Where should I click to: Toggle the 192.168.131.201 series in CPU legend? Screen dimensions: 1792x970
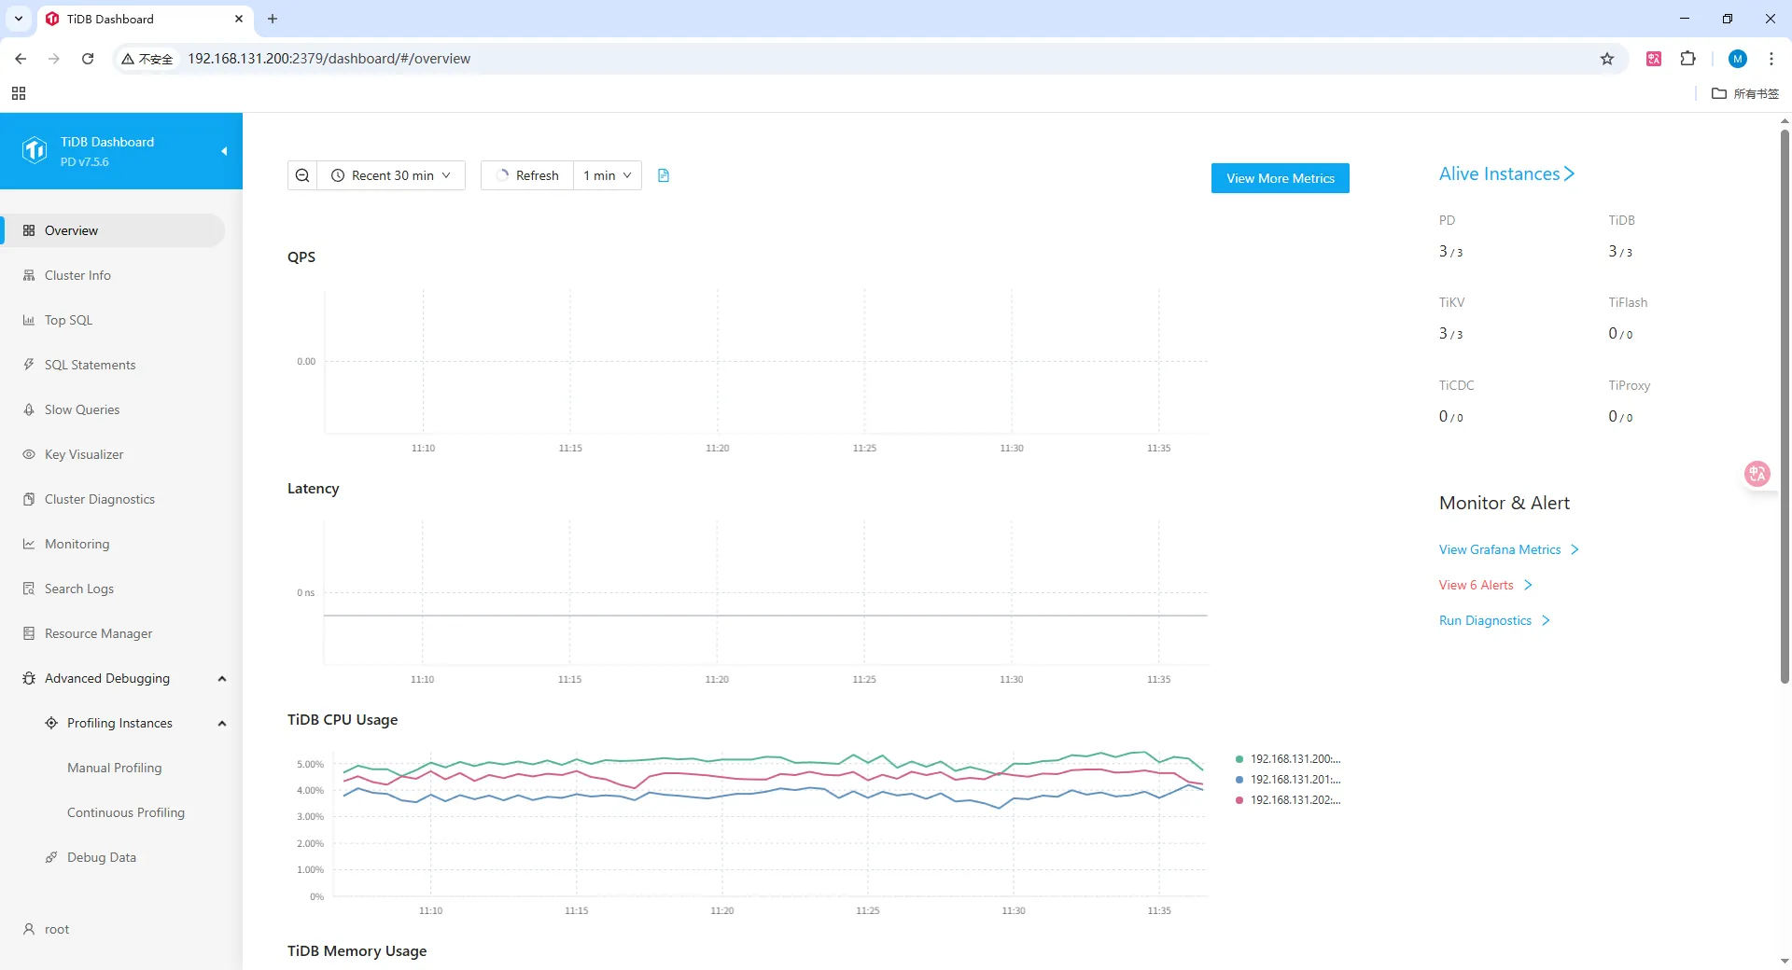pos(1294,780)
